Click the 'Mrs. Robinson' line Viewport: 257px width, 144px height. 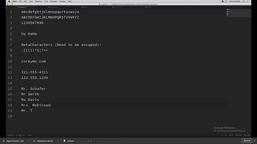36,105
